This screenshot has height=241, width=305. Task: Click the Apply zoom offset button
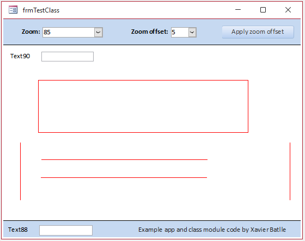(258, 32)
